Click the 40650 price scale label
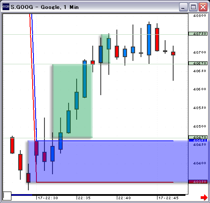 click(x=199, y=71)
